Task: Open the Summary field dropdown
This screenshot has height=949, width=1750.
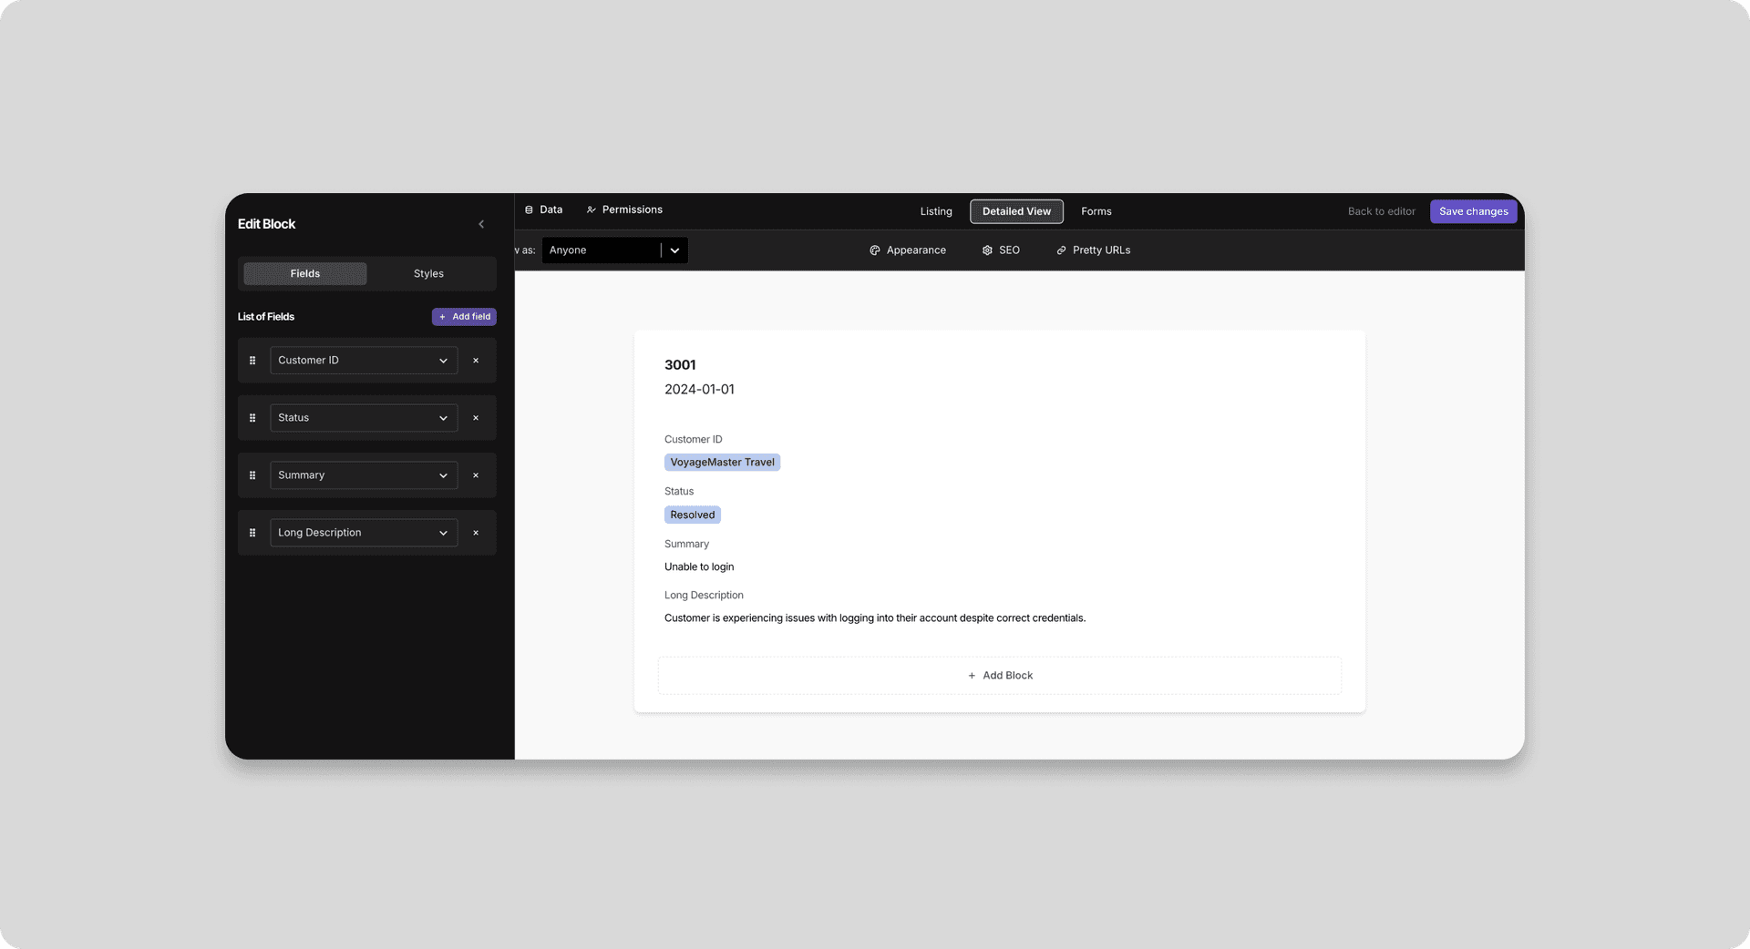Action: pyautogui.click(x=364, y=475)
